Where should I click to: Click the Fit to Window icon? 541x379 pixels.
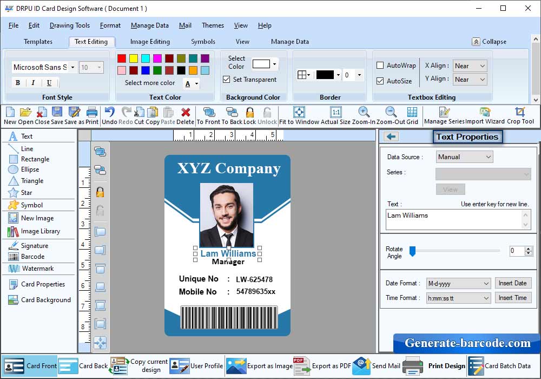tap(299, 112)
